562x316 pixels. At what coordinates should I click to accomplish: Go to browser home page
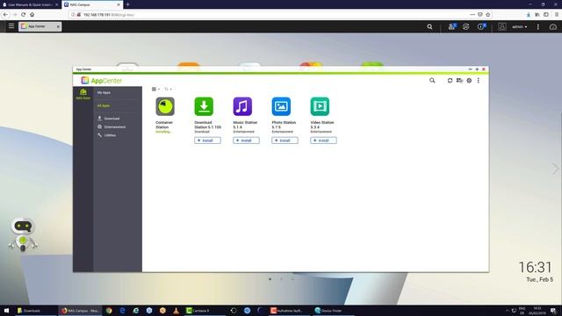(x=32, y=15)
